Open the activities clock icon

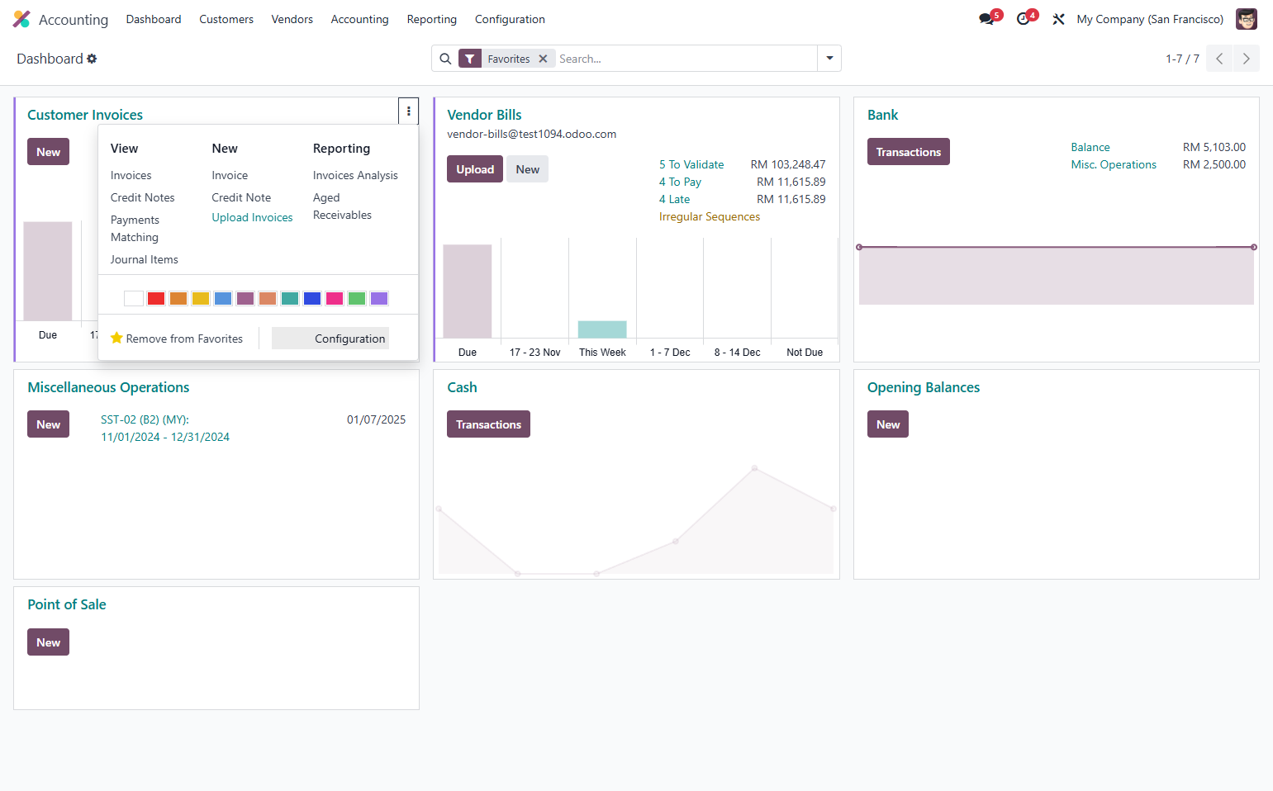click(1023, 19)
